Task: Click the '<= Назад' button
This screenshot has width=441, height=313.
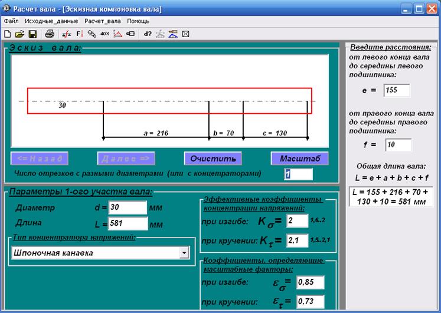Action: 40,159
